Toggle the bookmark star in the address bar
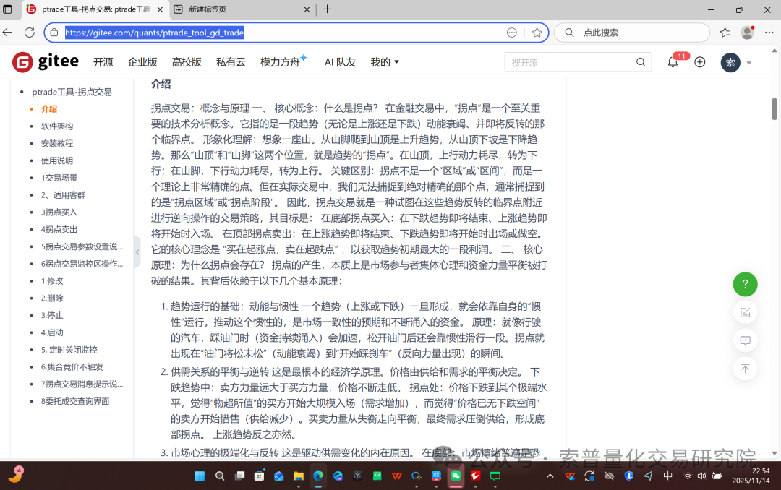781x490 pixels. 537,33
